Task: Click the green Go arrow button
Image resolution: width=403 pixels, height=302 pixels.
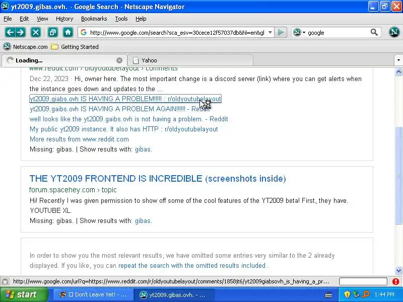Action: coord(281,32)
